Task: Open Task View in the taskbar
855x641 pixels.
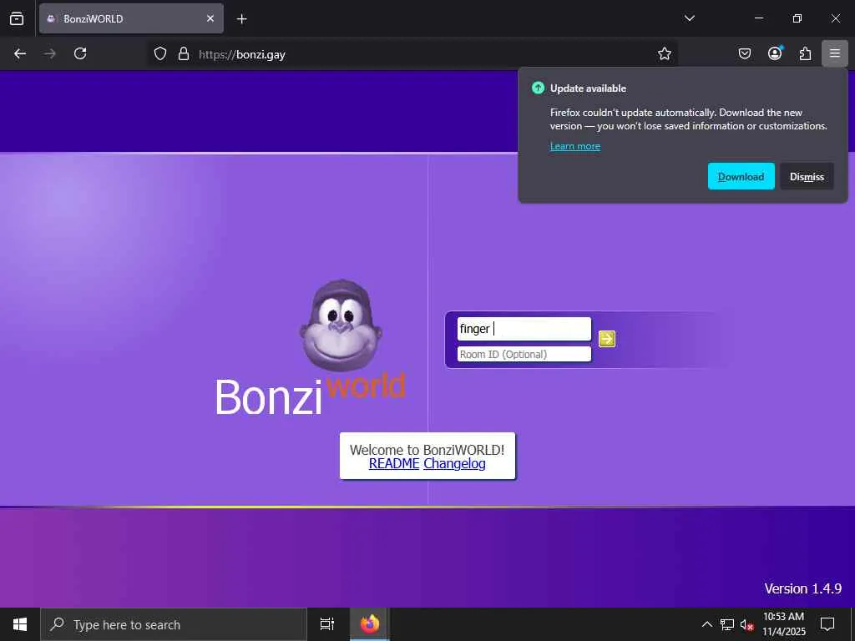Action: [x=327, y=624]
